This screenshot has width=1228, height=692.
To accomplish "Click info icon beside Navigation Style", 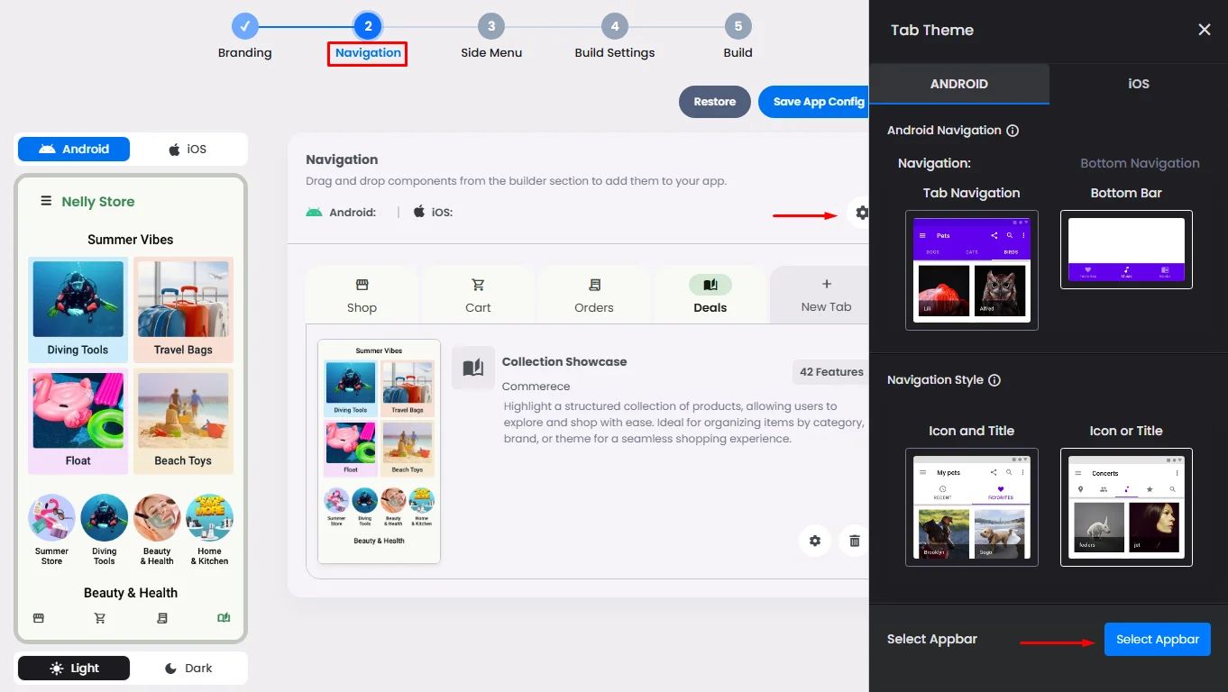I will pyautogui.click(x=994, y=380).
